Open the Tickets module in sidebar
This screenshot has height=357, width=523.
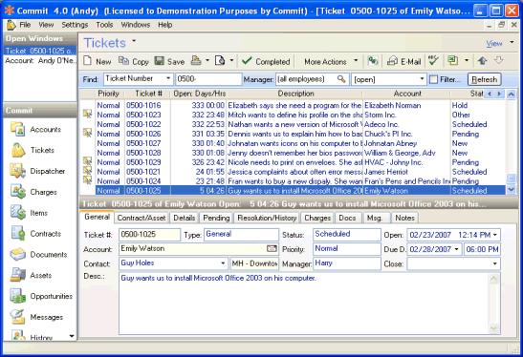point(33,150)
